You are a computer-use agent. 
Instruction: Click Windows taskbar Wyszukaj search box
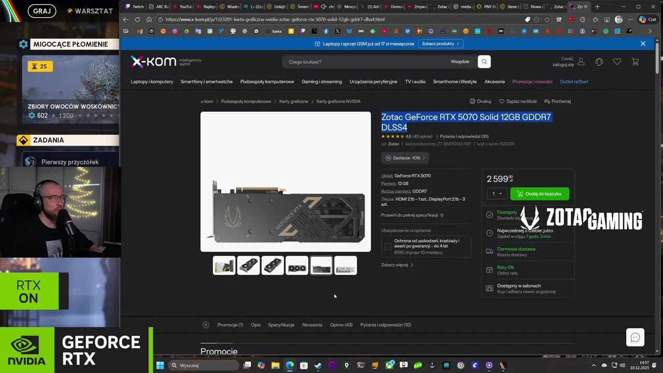pos(204,365)
